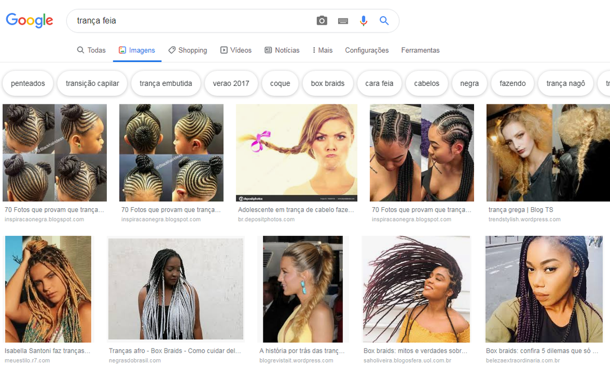
Task: Filter by 'trança embutida' chip
Action: 166,84
